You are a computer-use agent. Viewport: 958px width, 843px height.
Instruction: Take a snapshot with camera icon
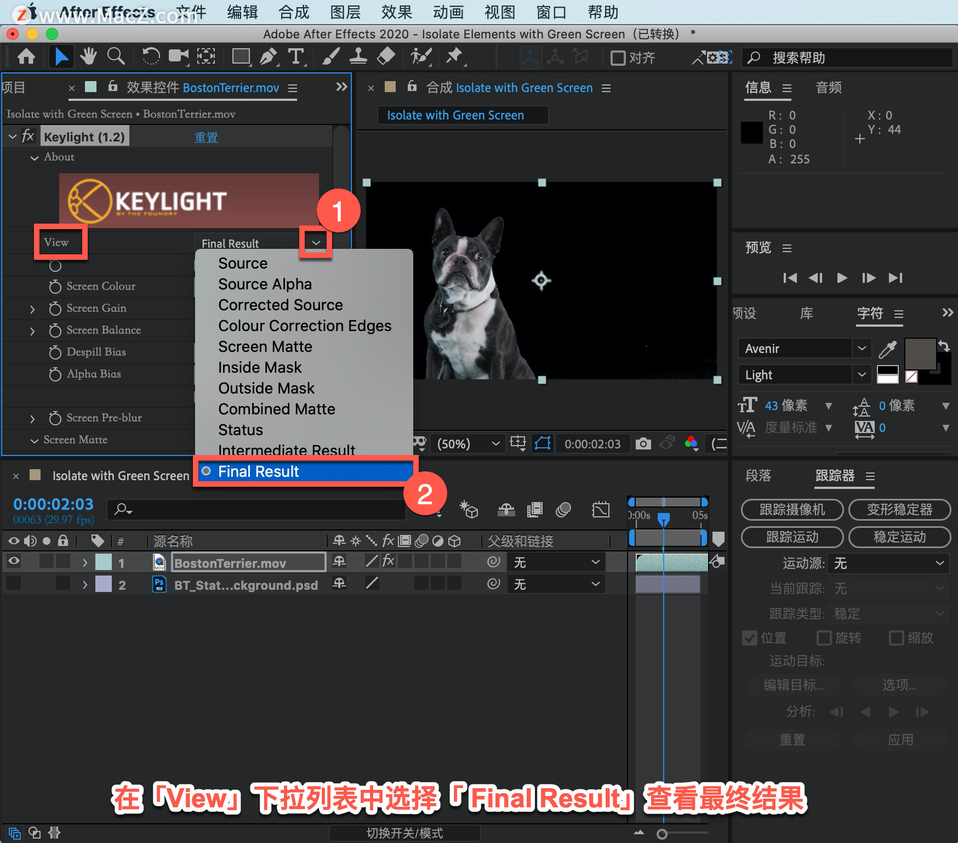(643, 443)
